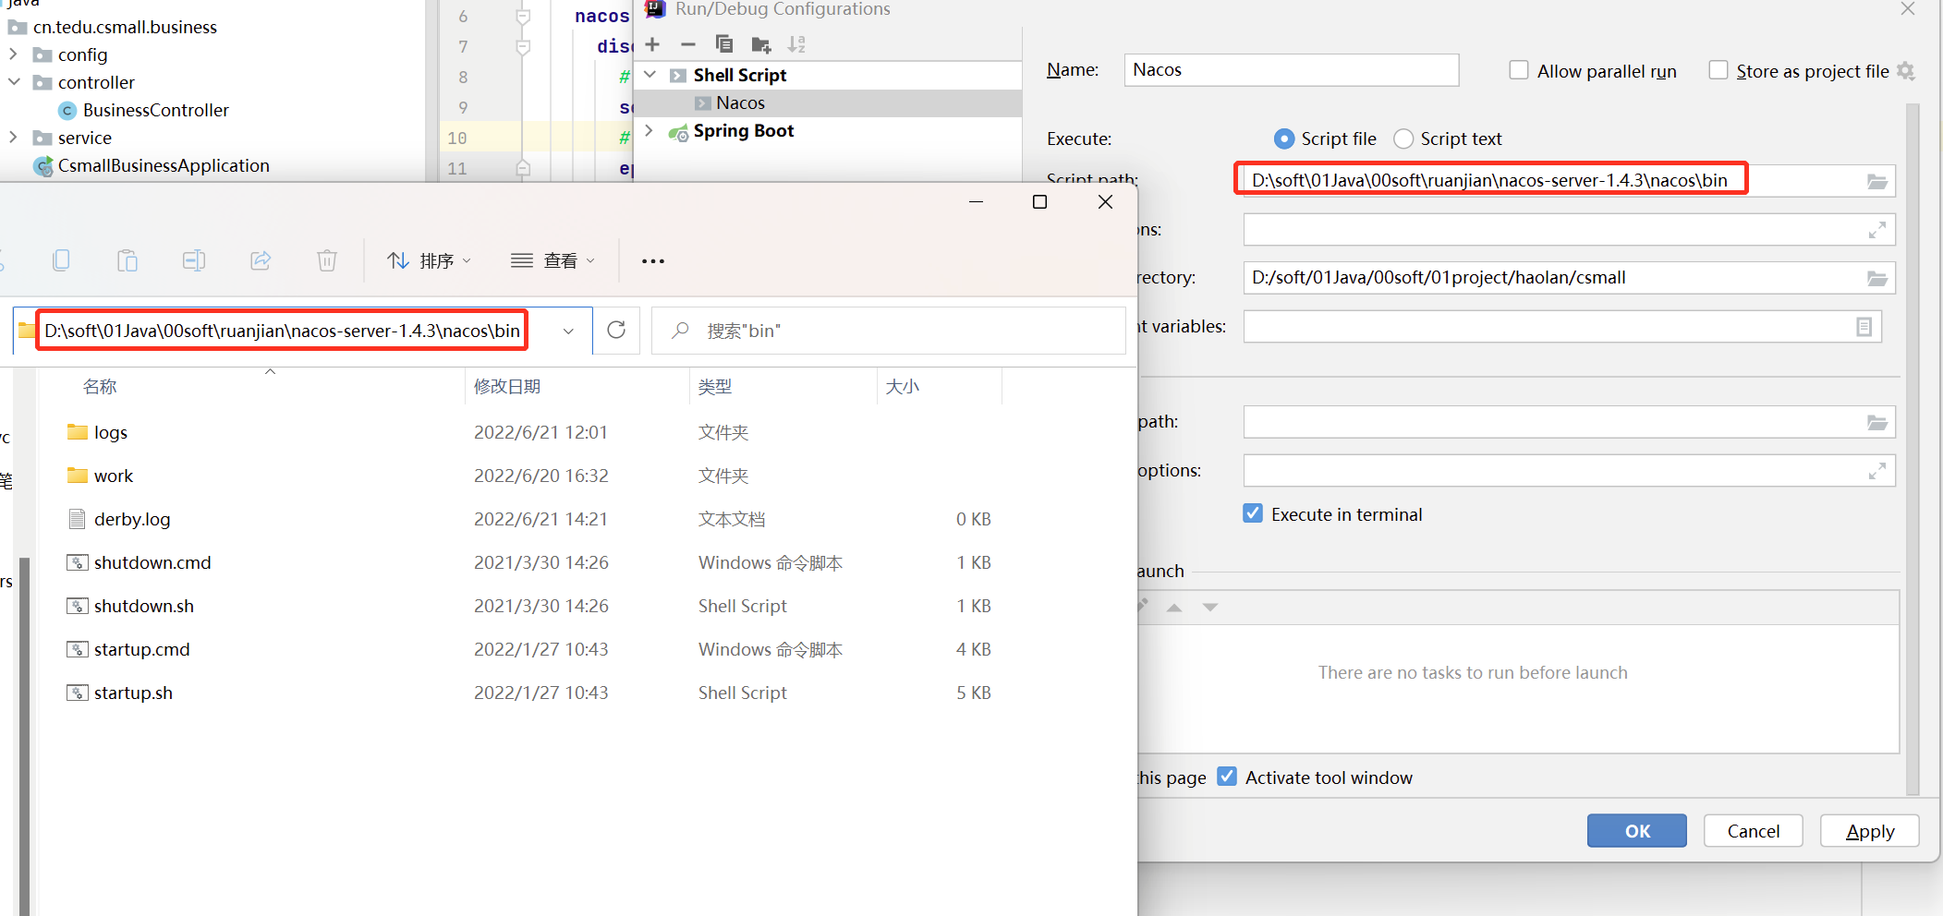Click configuration dialog vertical scrollbar
This screenshot has width=1943, height=916.
coord(1913,450)
